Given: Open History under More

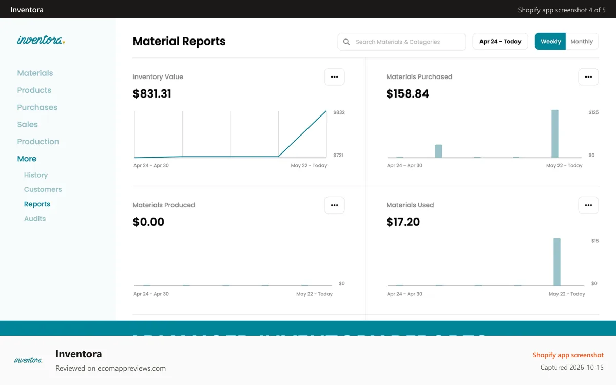Looking at the screenshot, I should pyautogui.click(x=36, y=175).
